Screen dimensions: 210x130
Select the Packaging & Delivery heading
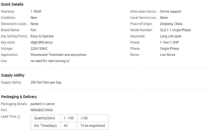[19, 97]
